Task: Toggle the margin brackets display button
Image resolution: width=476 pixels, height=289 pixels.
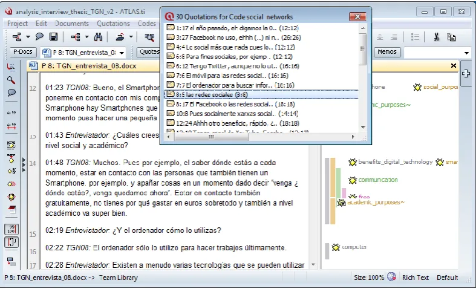Action: [x=11, y=242]
